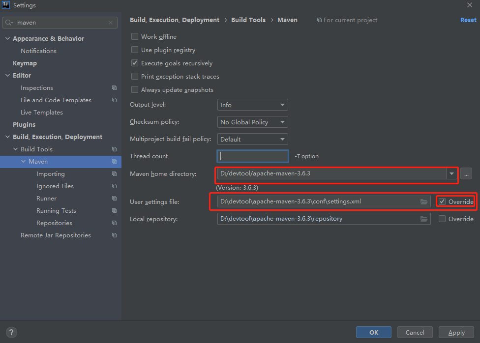The image size is (480, 343).
Task: Check Override for Local repository
Action: click(x=442, y=219)
